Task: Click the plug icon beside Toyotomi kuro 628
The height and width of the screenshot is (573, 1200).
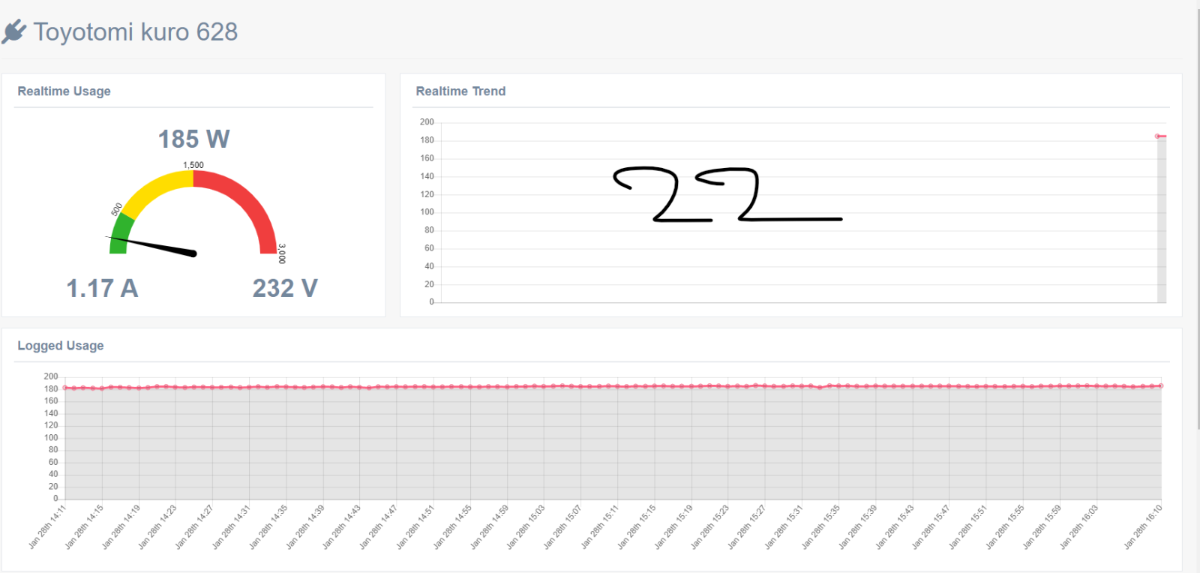Action: coord(13,31)
